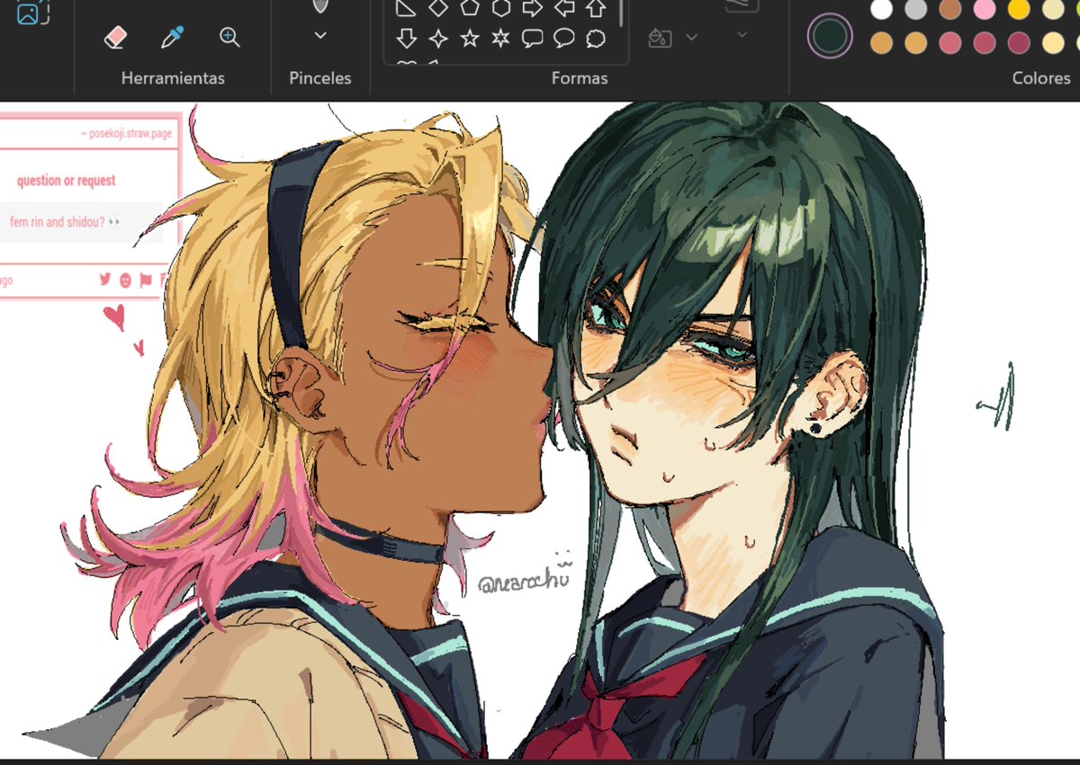Choose the left arrow shape

tap(564, 8)
